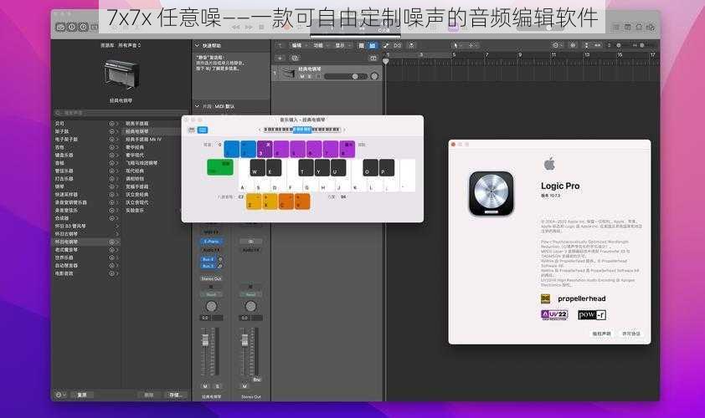Click the purple modulation key labeled 3

point(265,149)
